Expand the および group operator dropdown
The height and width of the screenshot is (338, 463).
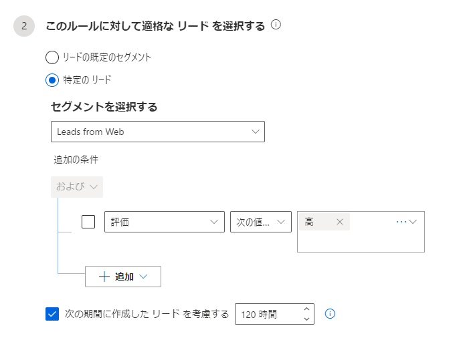point(77,186)
